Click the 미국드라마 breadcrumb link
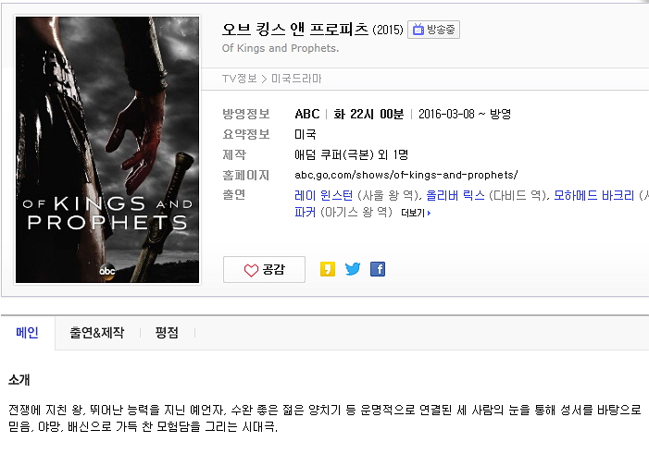The image size is (649, 454). pos(296,79)
